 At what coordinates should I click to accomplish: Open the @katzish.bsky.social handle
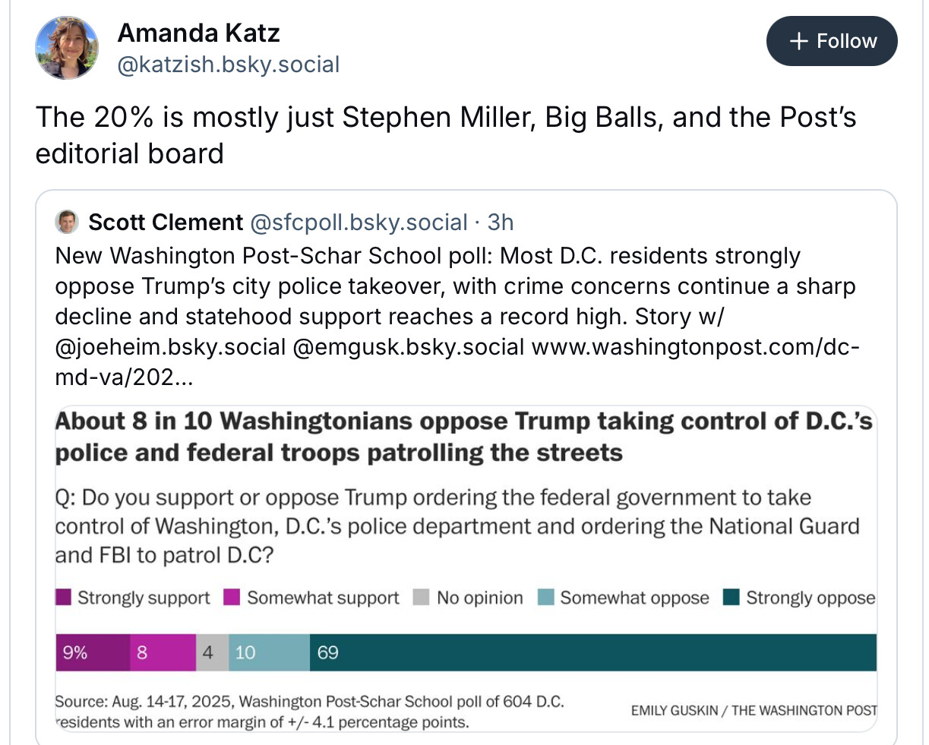[x=228, y=65]
